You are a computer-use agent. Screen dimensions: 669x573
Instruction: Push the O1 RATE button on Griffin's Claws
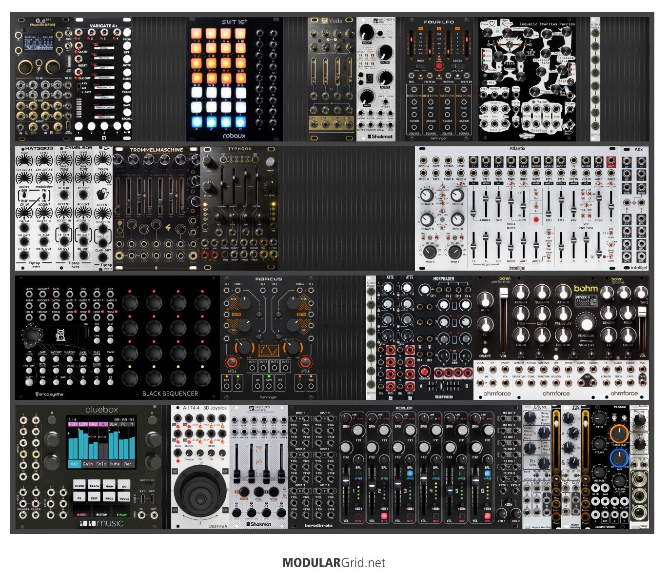pos(237,513)
